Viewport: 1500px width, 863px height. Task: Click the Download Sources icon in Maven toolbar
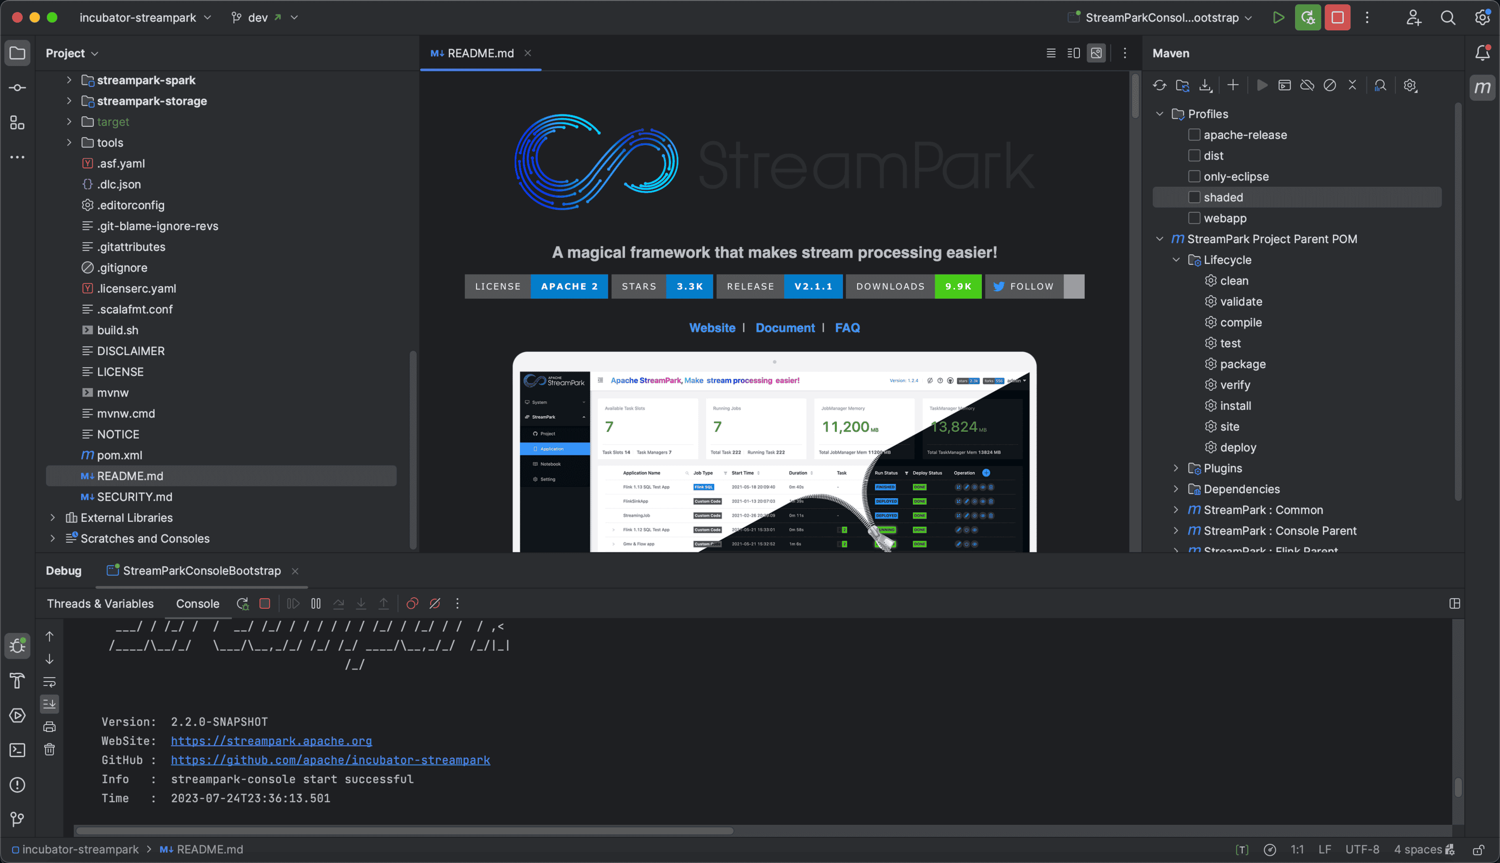(1205, 85)
